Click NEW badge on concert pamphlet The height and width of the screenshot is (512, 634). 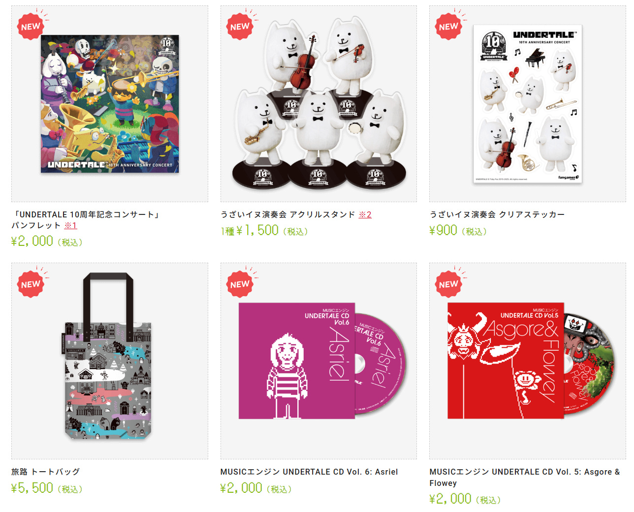pyautogui.click(x=31, y=27)
